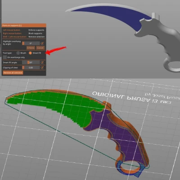Click the Enforce button
Viewport: 180px width, 180px height.
click(x=31, y=48)
